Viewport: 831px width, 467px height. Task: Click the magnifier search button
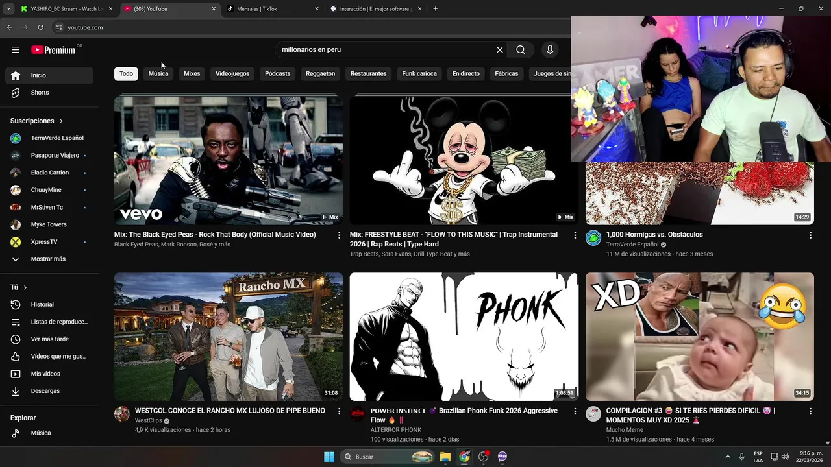click(x=521, y=50)
